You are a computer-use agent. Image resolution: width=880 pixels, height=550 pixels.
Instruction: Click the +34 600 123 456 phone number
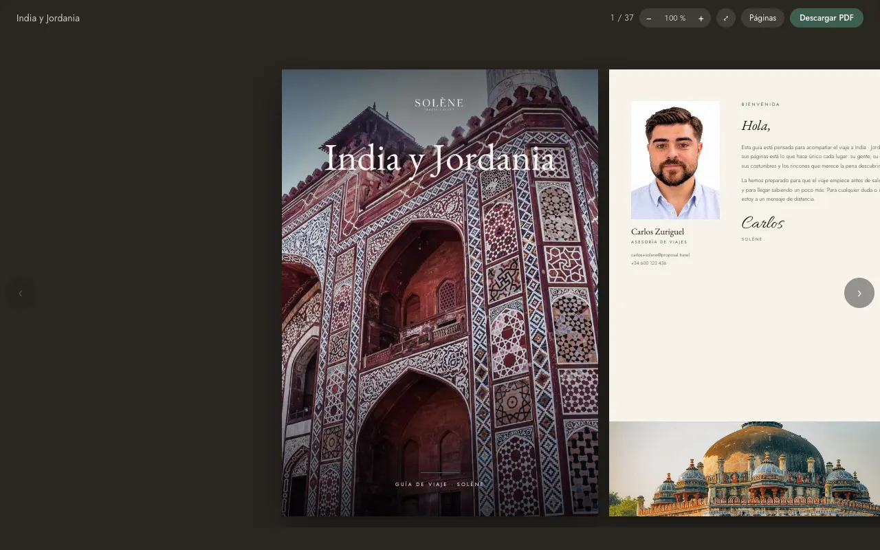[x=648, y=263]
